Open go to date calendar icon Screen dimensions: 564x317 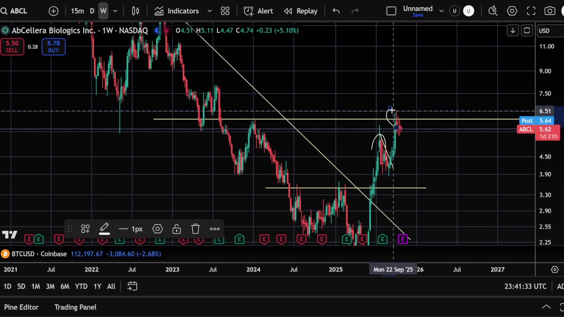coord(132,286)
